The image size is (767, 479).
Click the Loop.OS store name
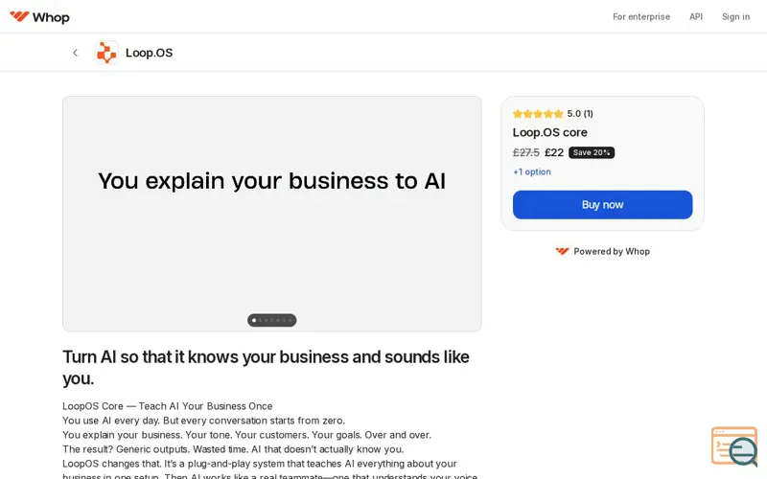pyautogui.click(x=150, y=53)
